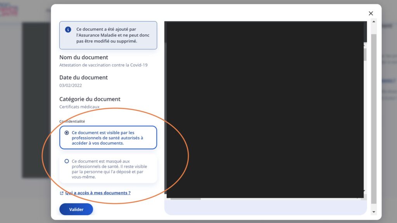Click the external link icon beside access link
This screenshot has width=397, height=223.
point(62,193)
